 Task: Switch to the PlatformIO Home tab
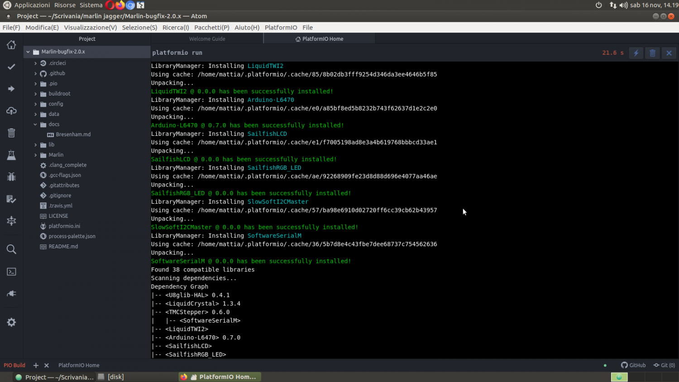click(320, 39)
